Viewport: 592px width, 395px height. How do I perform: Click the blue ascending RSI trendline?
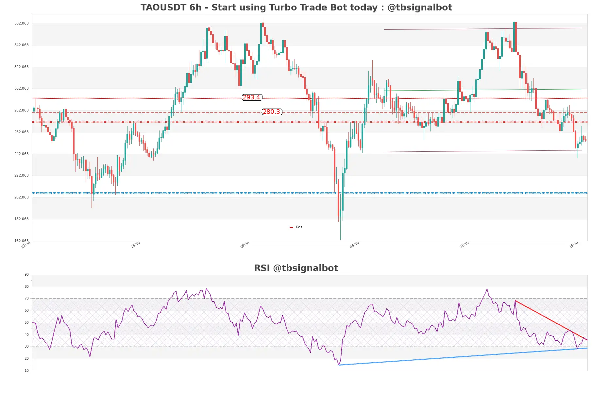coord(463,357)
